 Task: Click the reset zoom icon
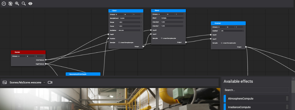coord(10,4)
